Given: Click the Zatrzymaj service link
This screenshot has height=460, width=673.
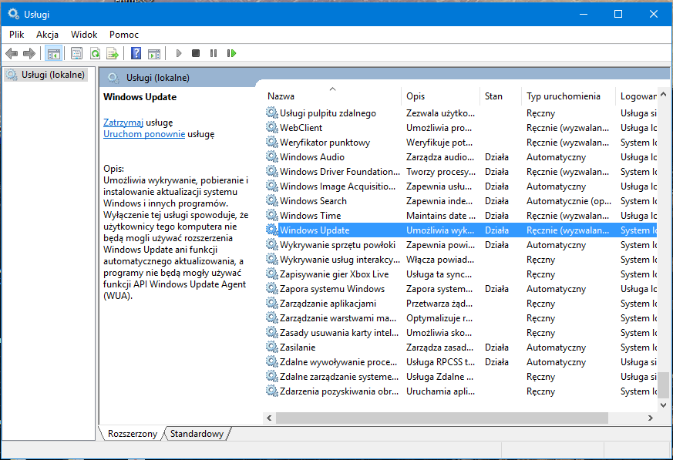Looking at the screenshot, I should coord(123,123).
